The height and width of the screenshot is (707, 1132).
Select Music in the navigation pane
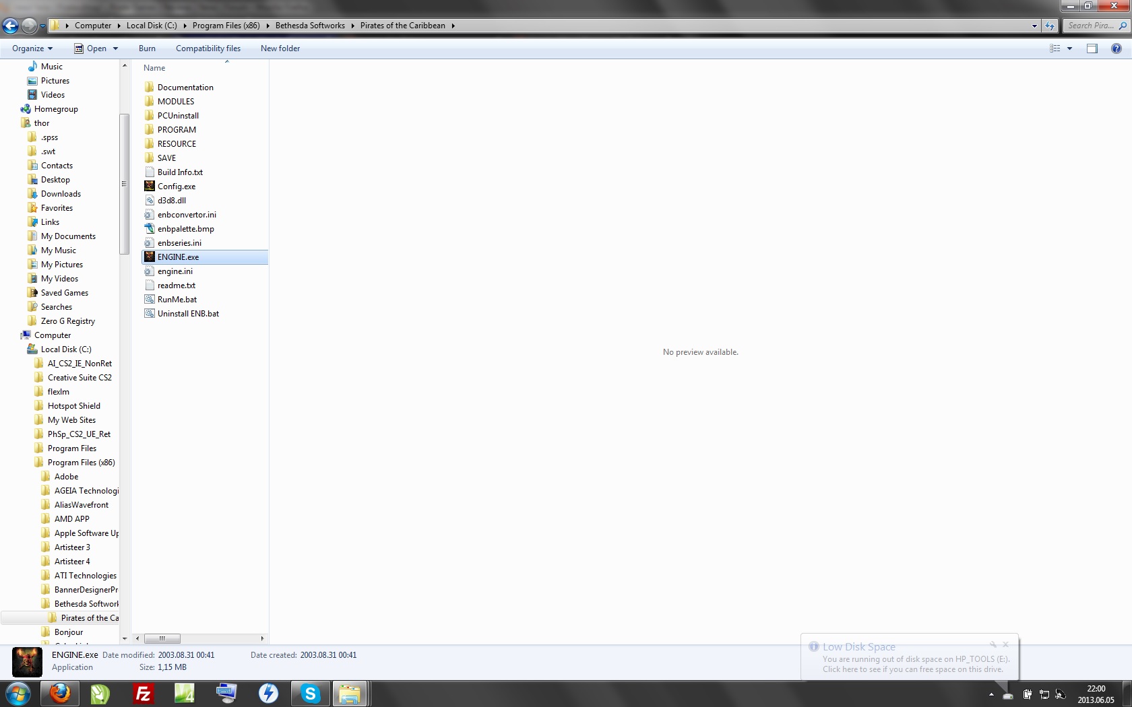pos(51,67)
